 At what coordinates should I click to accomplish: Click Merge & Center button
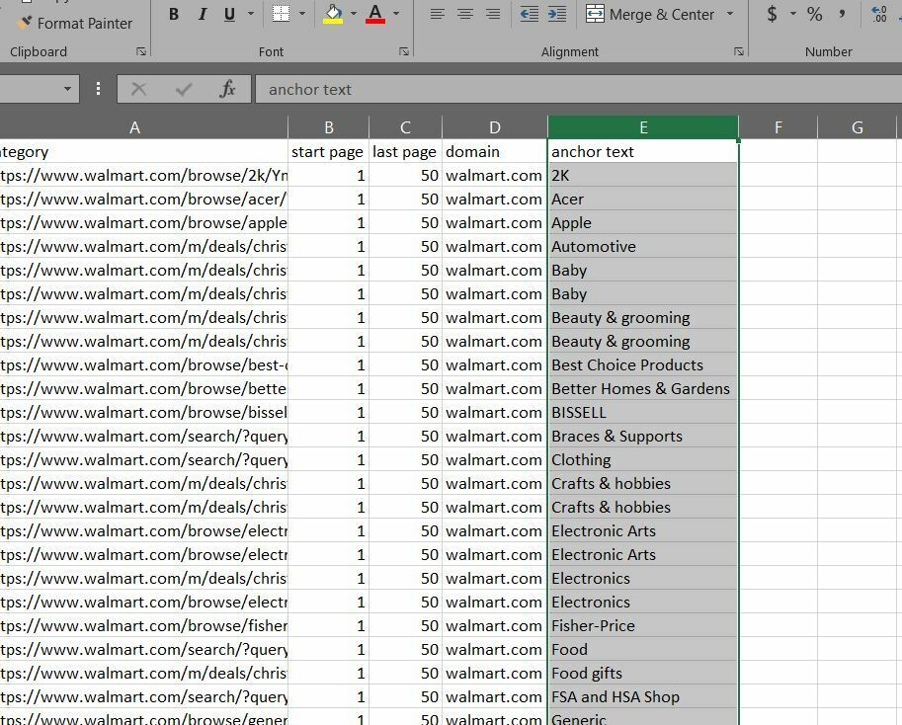pos(650,14)
